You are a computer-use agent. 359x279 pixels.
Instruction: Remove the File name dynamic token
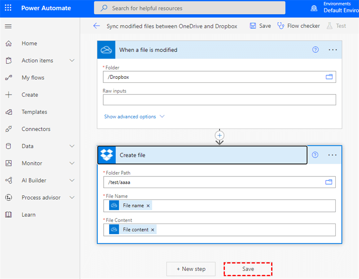pyautogui.click(x=148, y=206)
